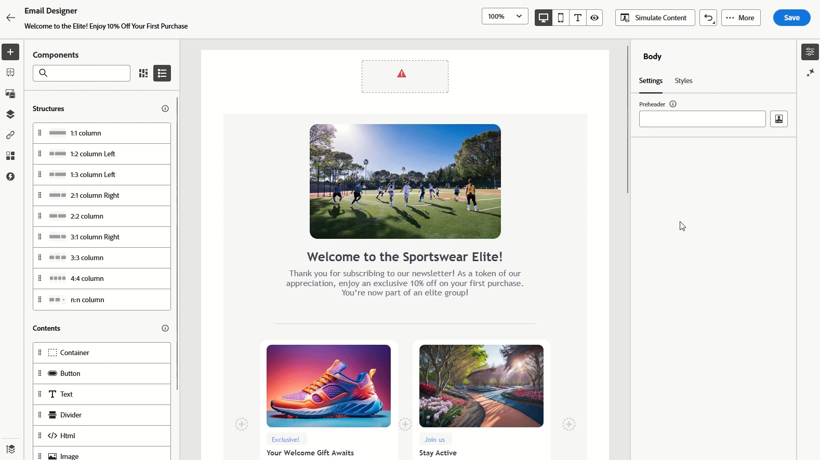Open the links icon in left sidebar

[x=10, y=135]
